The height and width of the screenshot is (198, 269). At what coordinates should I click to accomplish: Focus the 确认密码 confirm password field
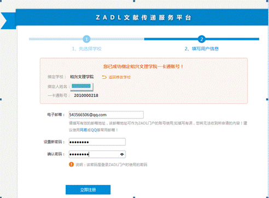97,154
